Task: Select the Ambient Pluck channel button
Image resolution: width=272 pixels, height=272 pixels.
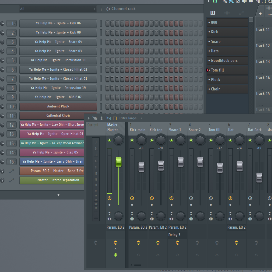Action: pyautogui.click(x=58, y=106)
